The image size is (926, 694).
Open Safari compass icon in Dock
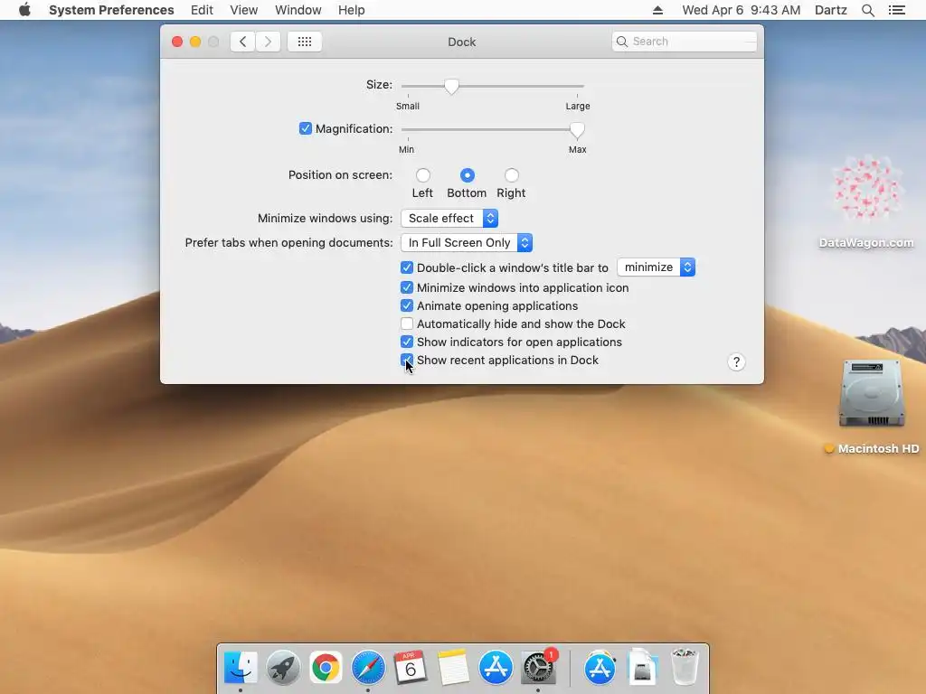coord(368,668)
